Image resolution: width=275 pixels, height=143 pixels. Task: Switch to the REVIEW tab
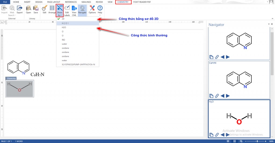(99, 2)
